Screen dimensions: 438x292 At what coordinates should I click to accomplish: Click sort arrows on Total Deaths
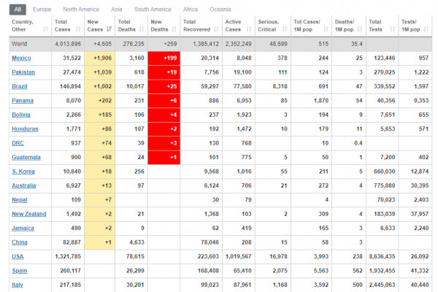tap(142, 29)
